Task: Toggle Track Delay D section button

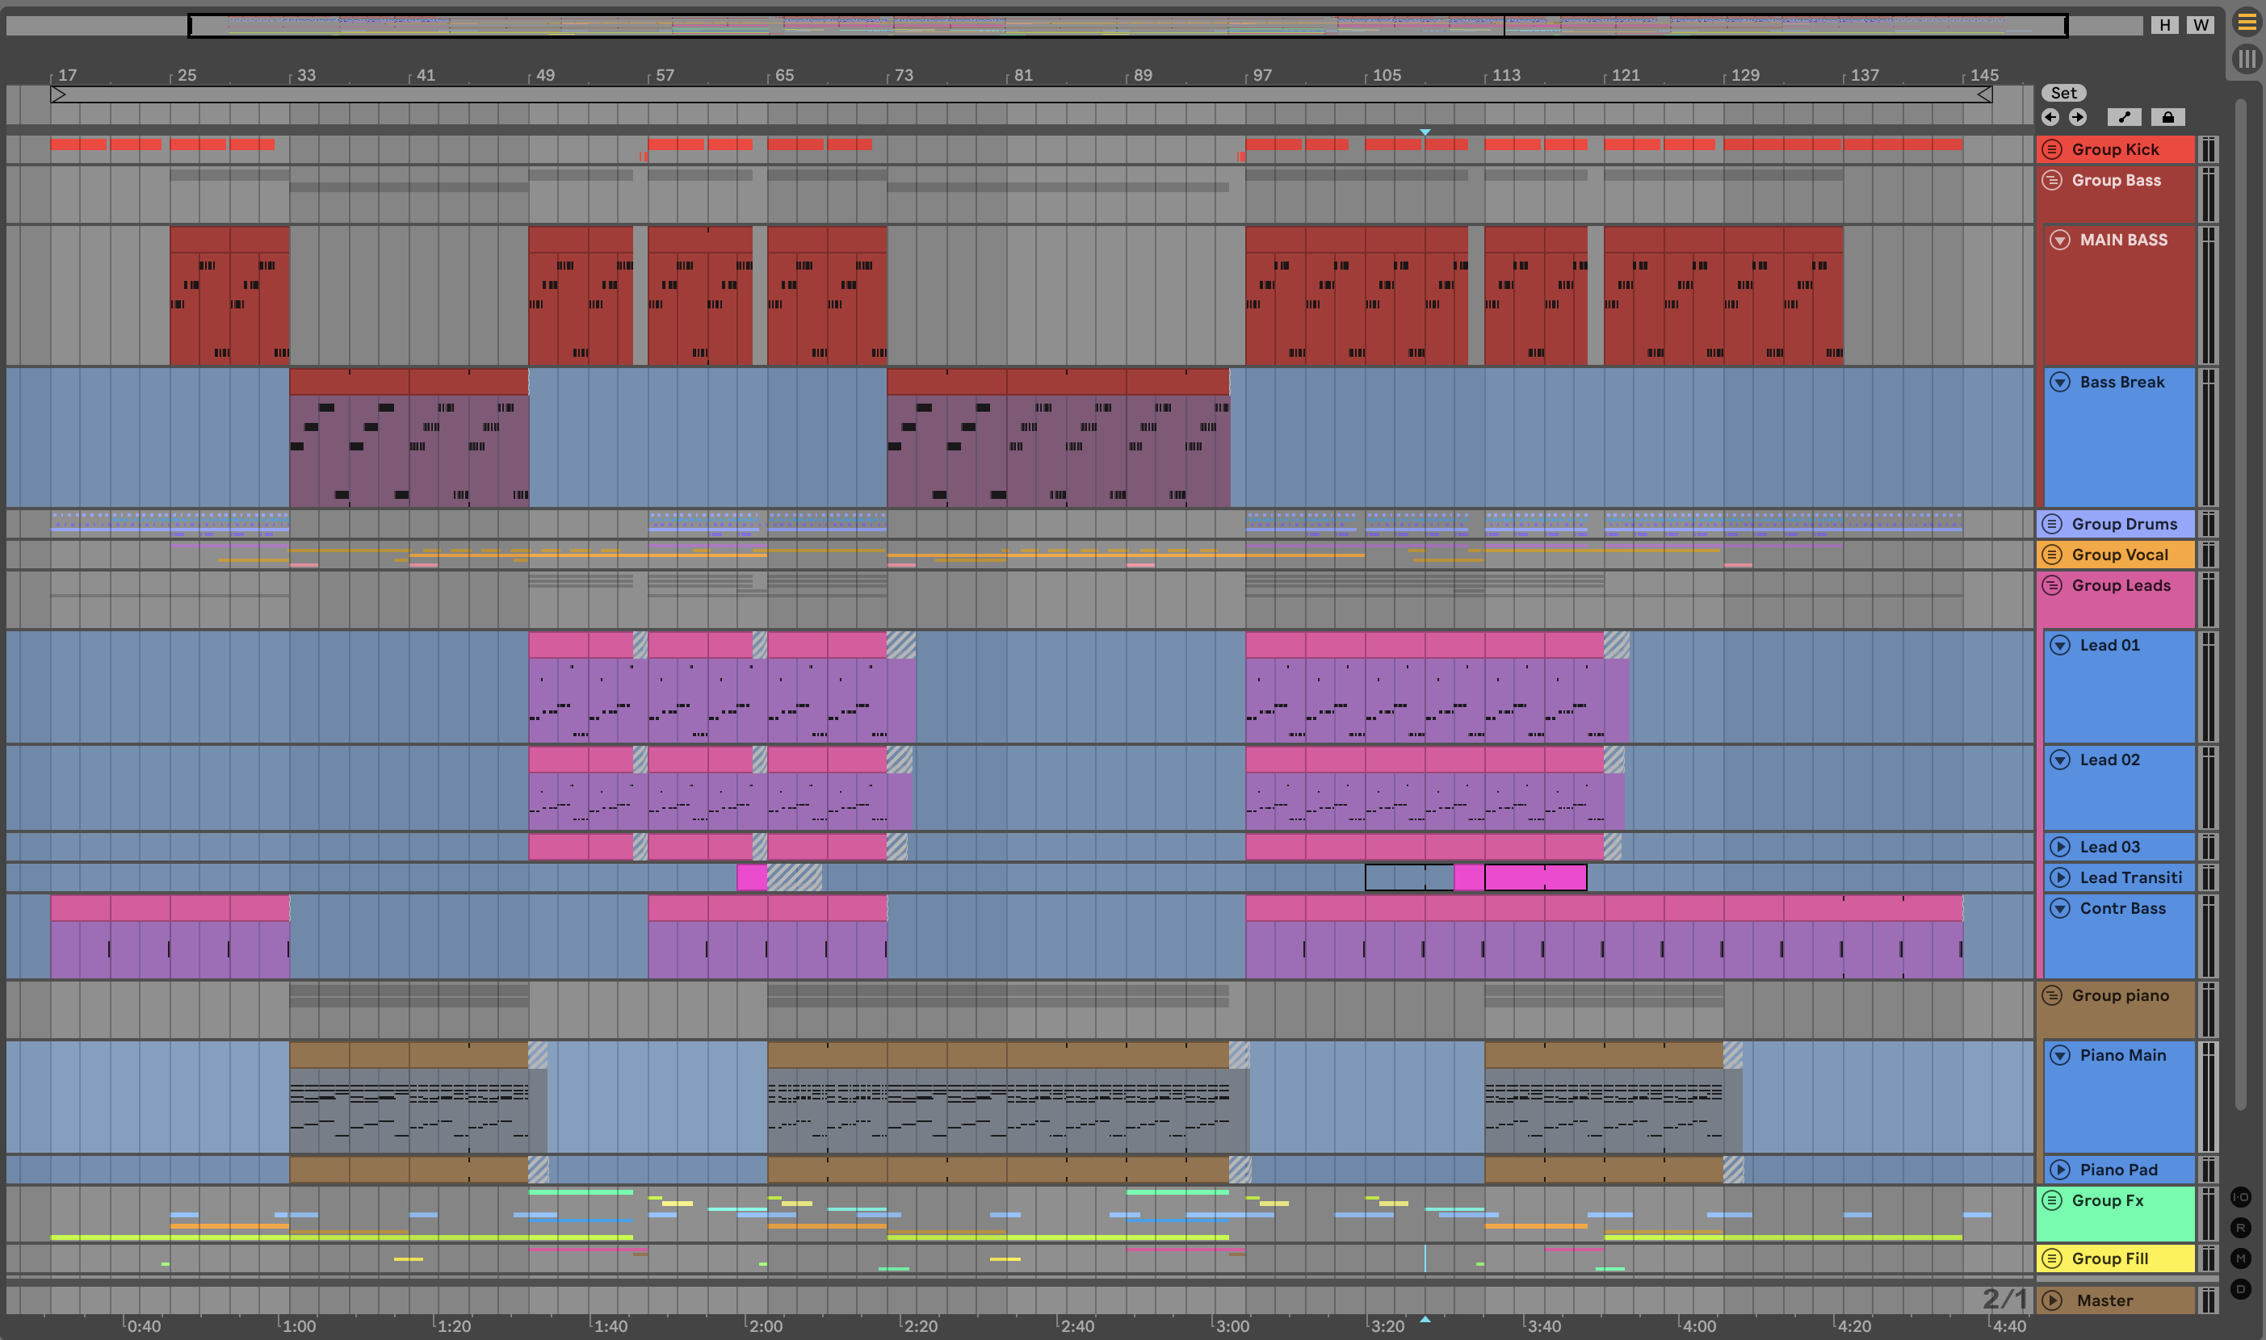Action: pos(2241,1288)
